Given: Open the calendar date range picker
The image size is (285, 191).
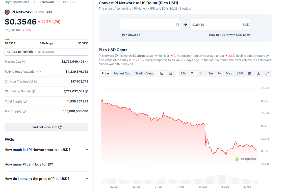Looking at the screenshot, I should click(250, 73).
